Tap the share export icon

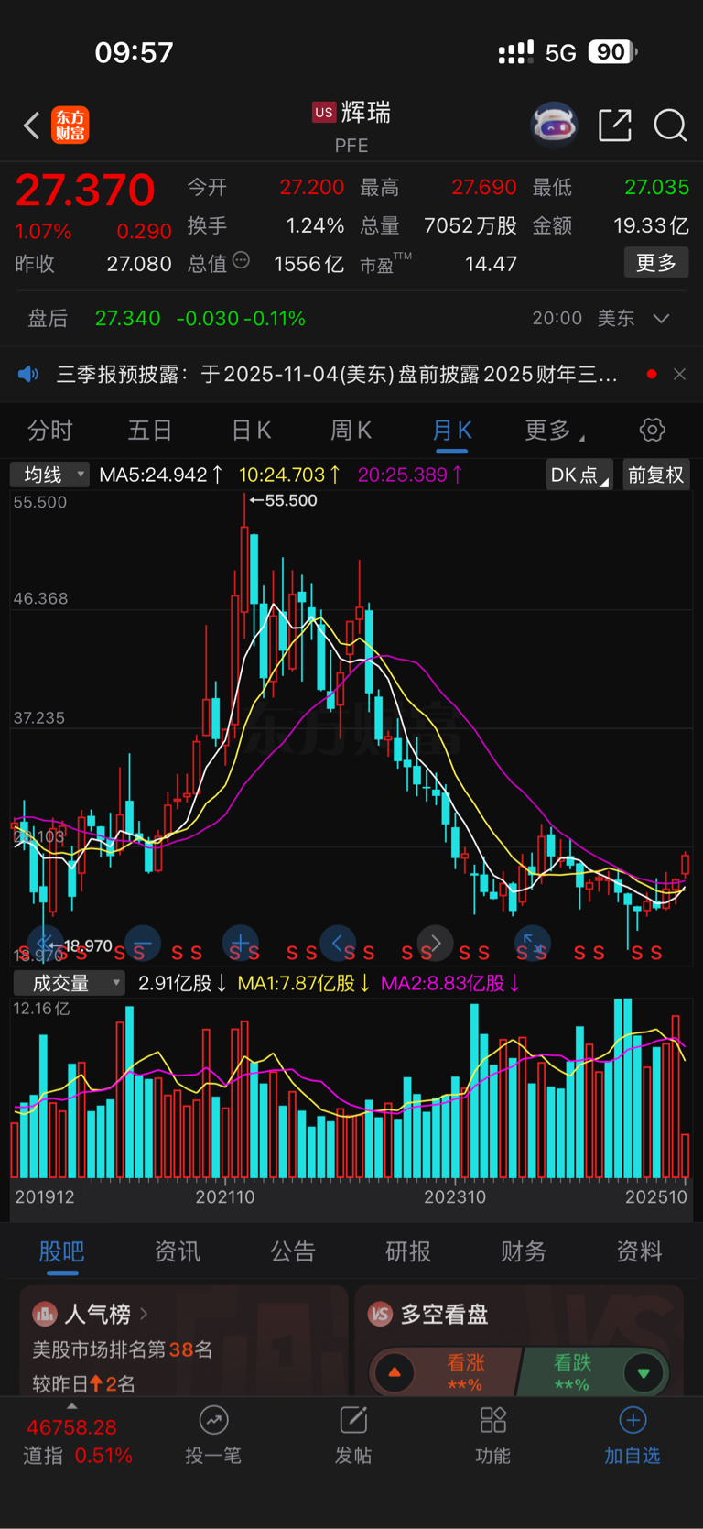pos(615,126)
